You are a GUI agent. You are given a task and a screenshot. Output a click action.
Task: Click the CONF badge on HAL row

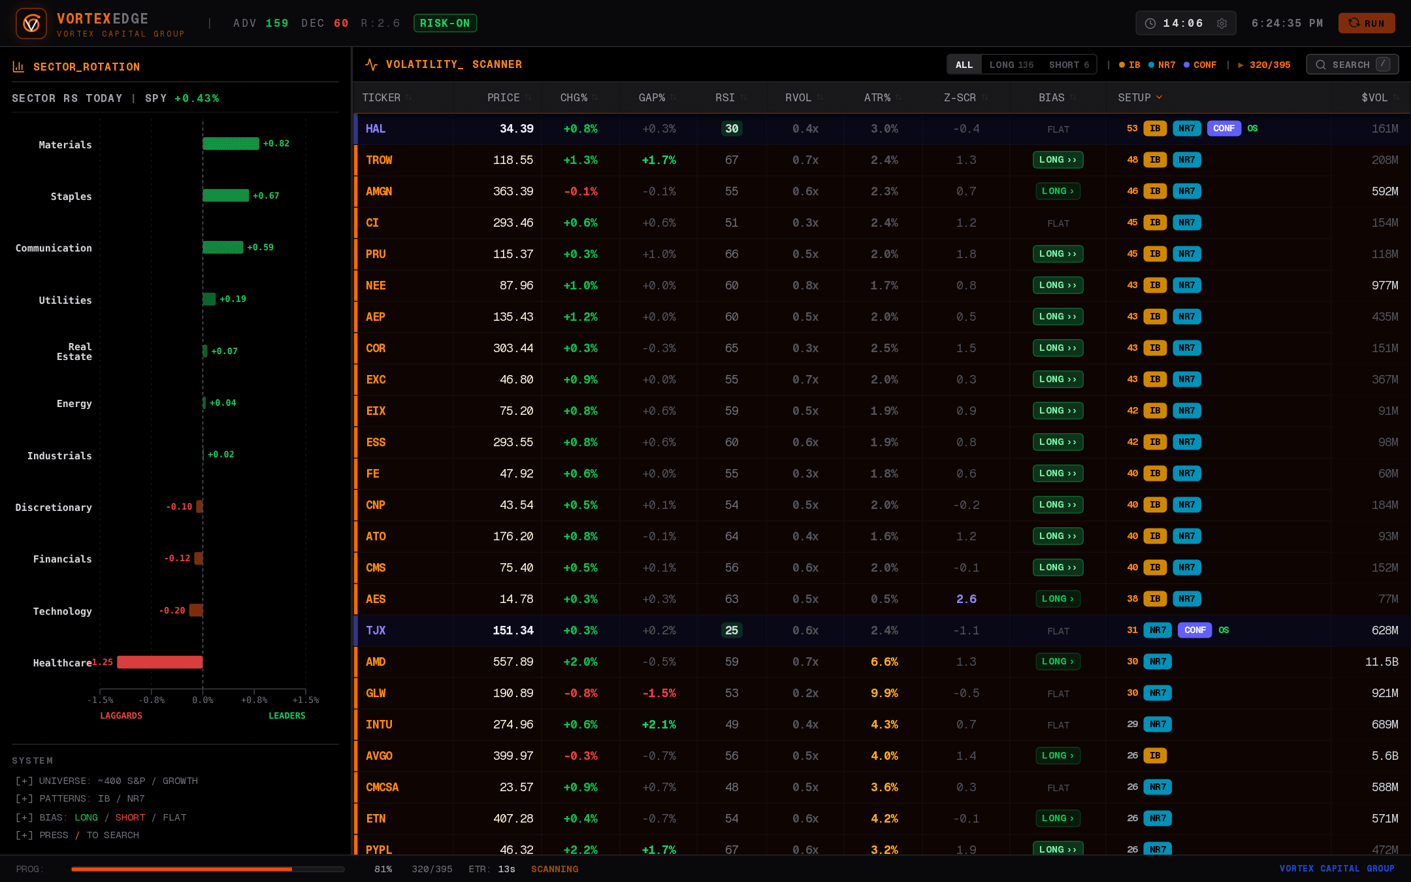1224,129
